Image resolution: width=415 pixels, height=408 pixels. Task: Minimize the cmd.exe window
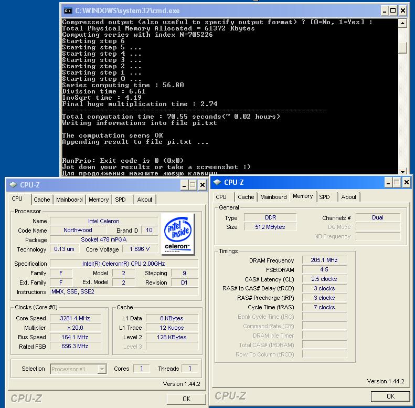point(385,11)
